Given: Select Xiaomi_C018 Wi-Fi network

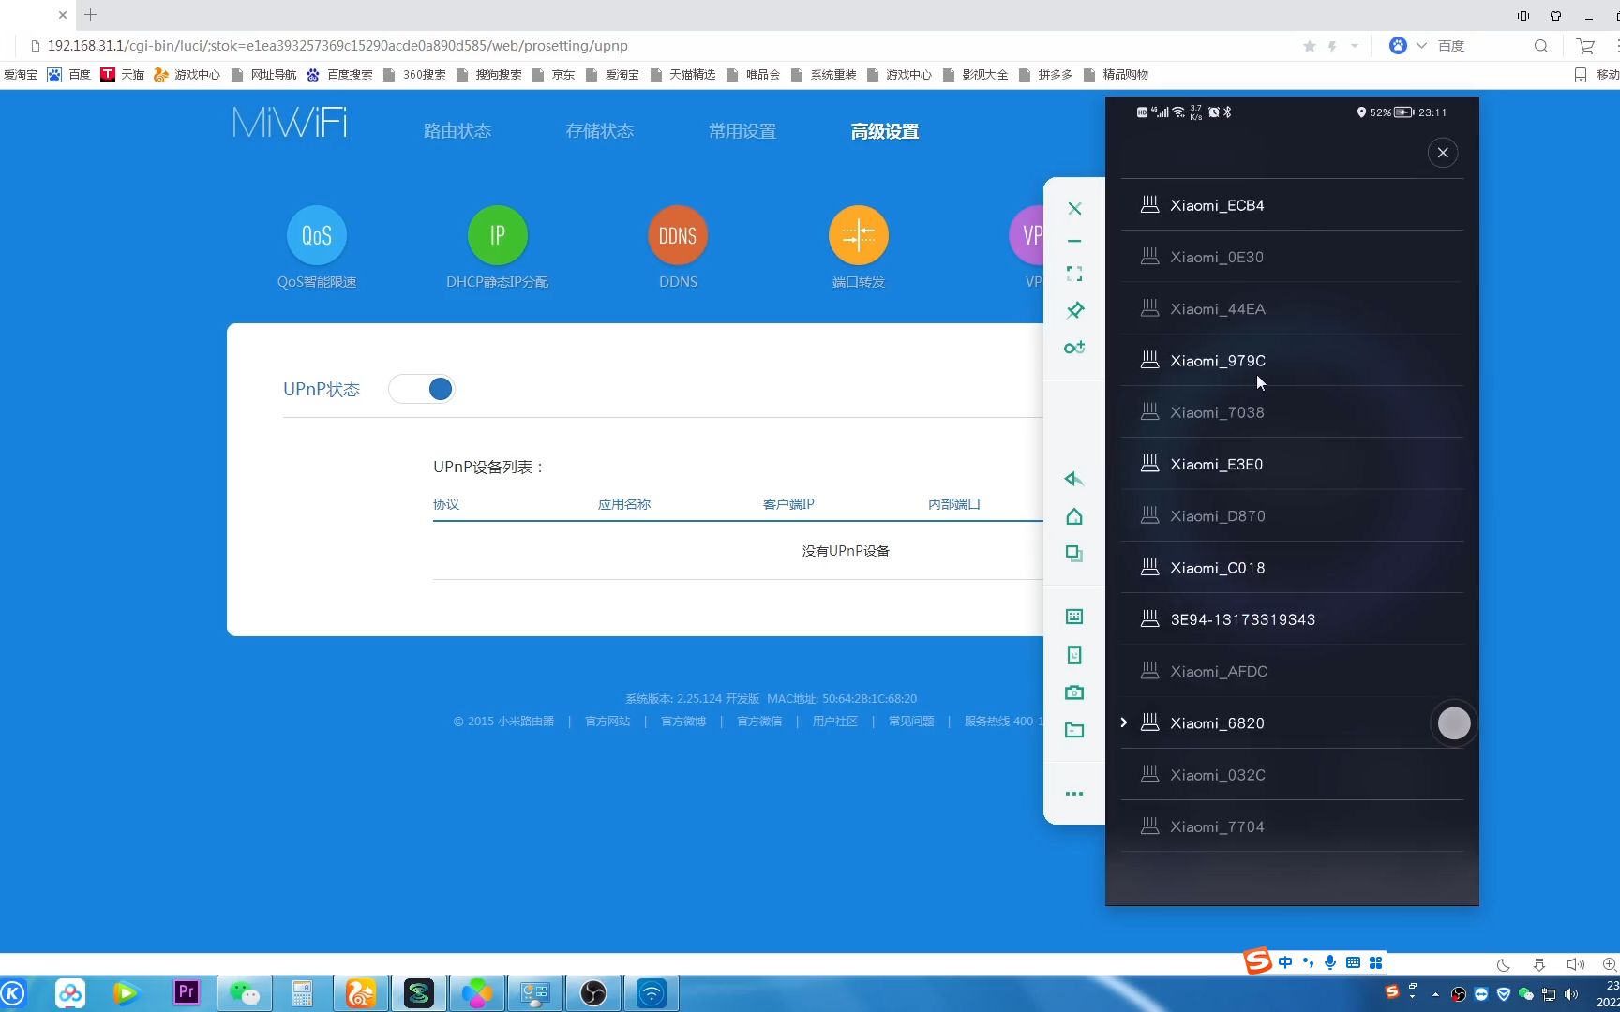Looking at the screenshot, I should coord(1292,568).
